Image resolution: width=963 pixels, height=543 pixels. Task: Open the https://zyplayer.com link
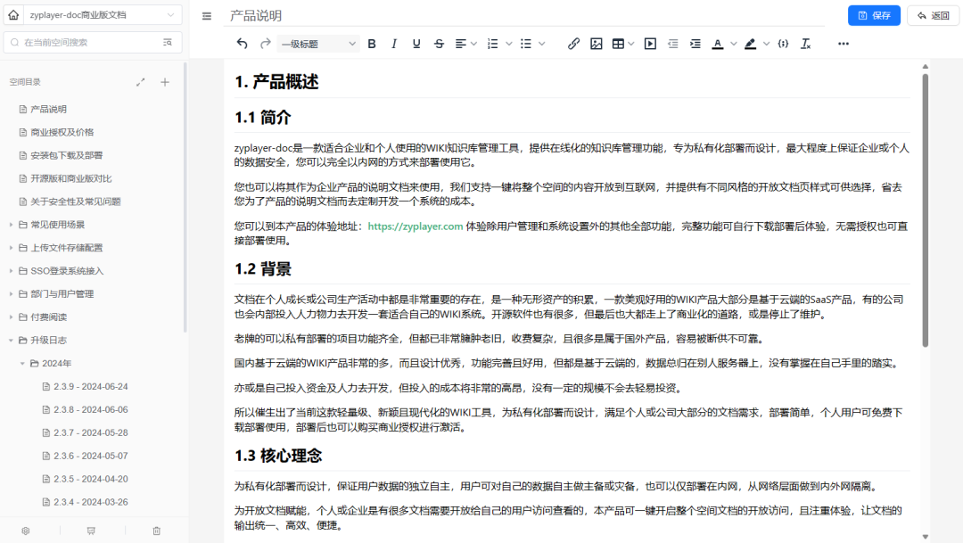[416, 226]
